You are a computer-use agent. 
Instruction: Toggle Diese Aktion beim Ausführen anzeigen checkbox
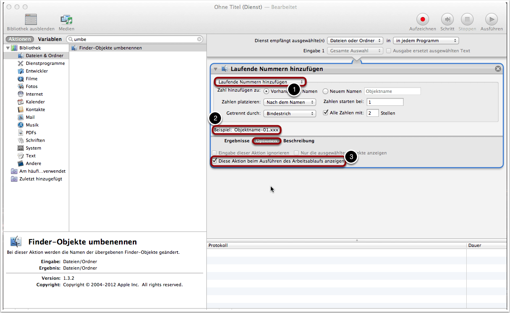pyautogui.click(x=215, y=161)
